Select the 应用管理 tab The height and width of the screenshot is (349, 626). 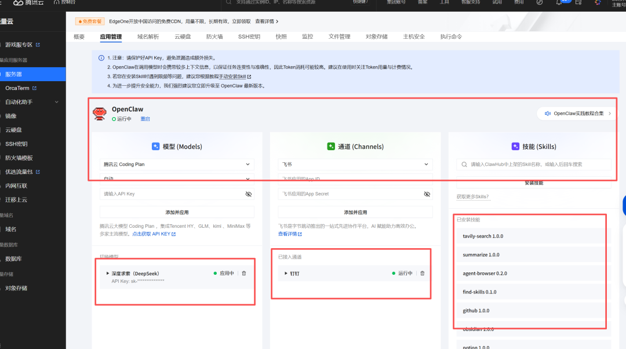111,37
